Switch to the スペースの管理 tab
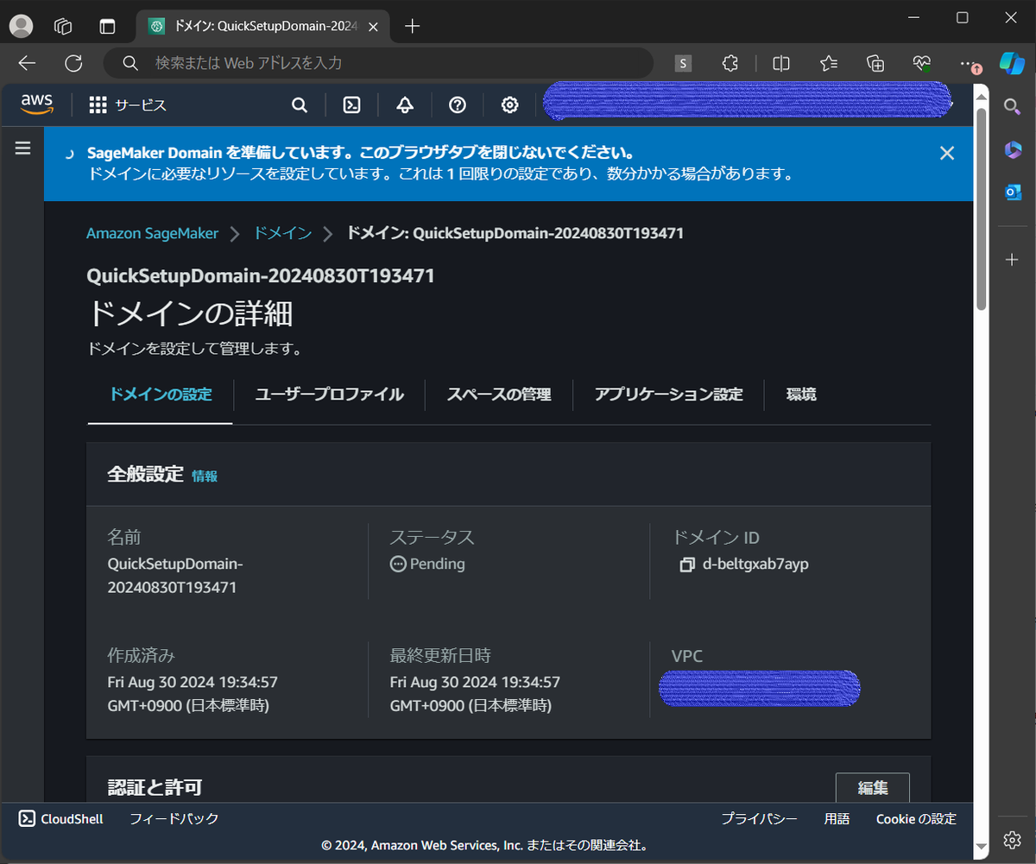Screen dimensions: 1036x864 (x=499, y=394)
